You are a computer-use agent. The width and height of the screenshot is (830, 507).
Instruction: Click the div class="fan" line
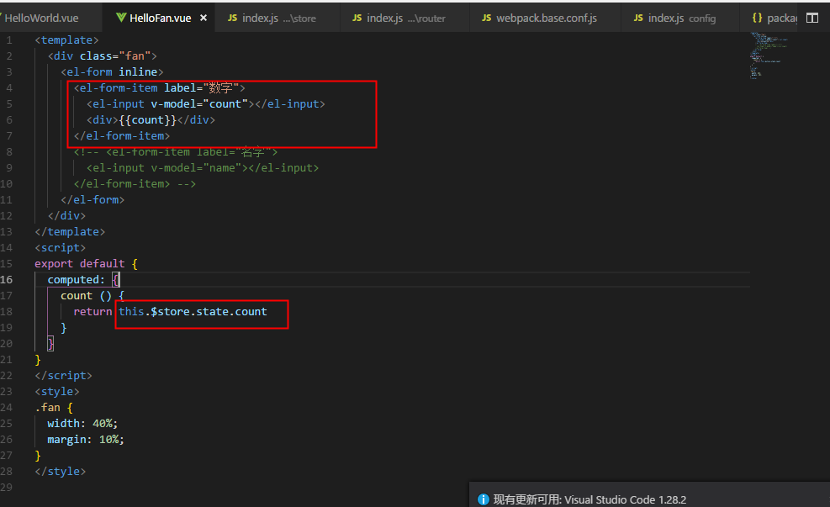[x=102, y=56]
